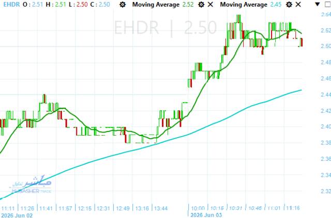
Task: Select the EHDR symbol label
Action: click(x=11, y=5)
